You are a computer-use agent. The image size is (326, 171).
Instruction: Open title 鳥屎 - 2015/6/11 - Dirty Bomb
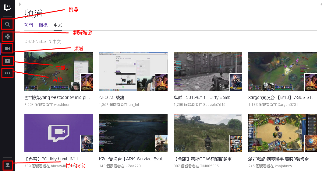click(202, 98)
